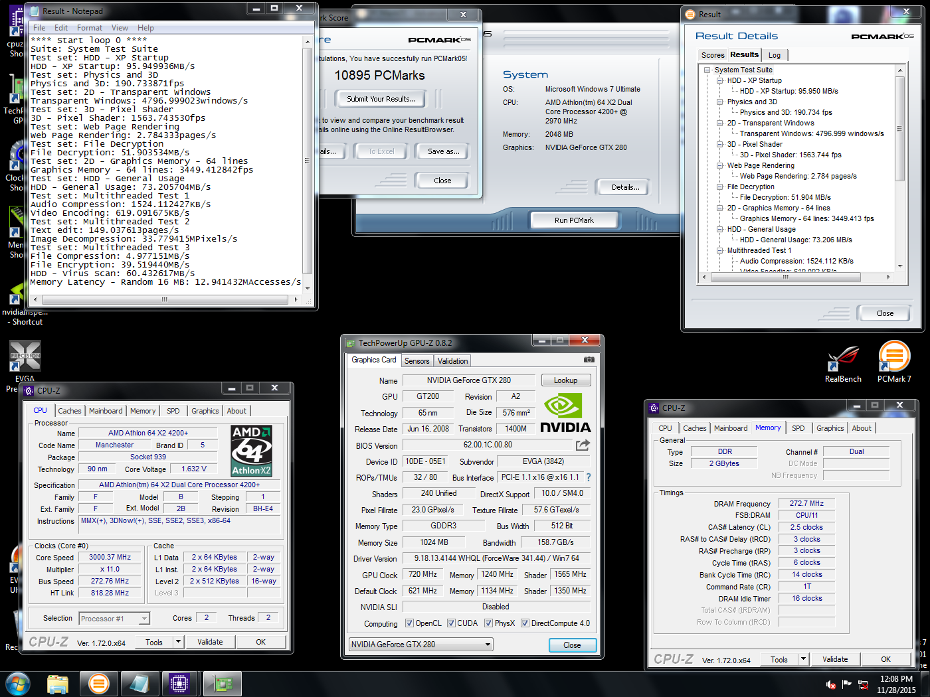
Task: Toggle the OpenCL checkbox in GPU-Z
Action: pyautogui.click(x=410, y=623)
